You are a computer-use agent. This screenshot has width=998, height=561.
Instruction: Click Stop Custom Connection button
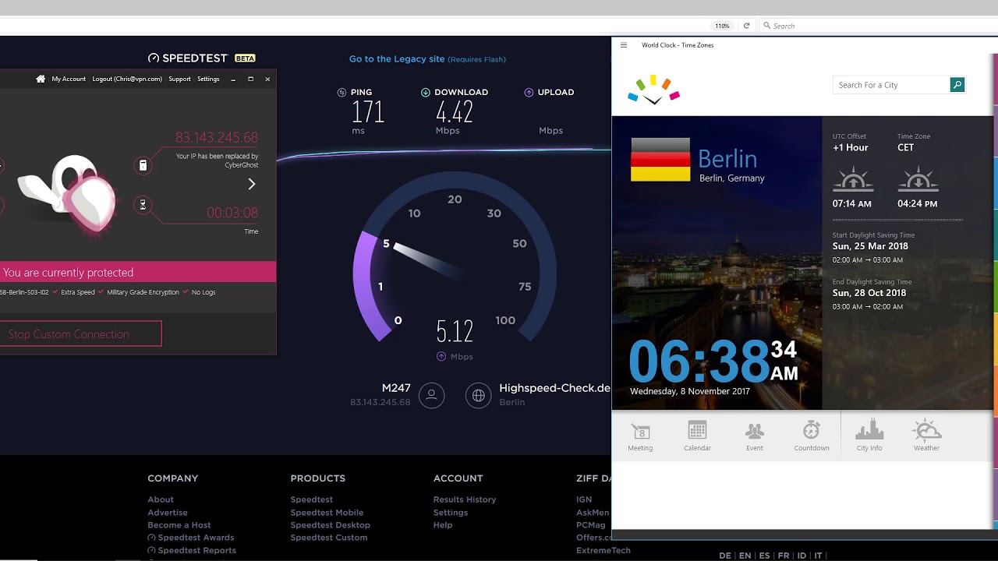(80, 333)
